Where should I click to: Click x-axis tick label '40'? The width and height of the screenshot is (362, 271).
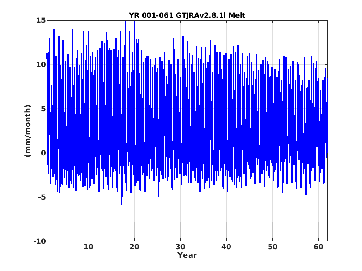click(x=226, y=247)
